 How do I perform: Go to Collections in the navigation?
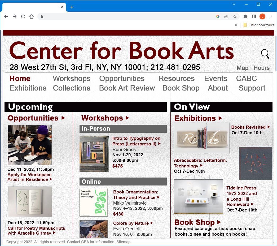pyautogui.click(x=72, y=88)
